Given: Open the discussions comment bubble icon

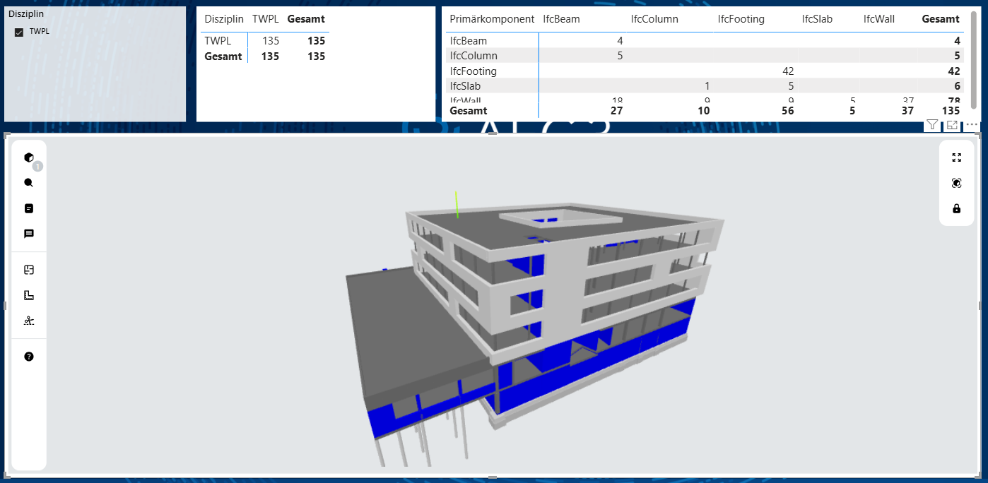Looking at the screenshot, I should click(29, 234).
